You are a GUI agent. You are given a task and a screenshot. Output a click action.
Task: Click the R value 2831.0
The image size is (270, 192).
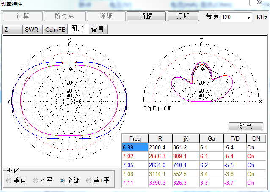160,165
